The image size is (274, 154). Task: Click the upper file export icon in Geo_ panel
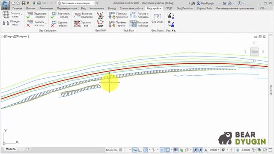(x=171, y=16)
